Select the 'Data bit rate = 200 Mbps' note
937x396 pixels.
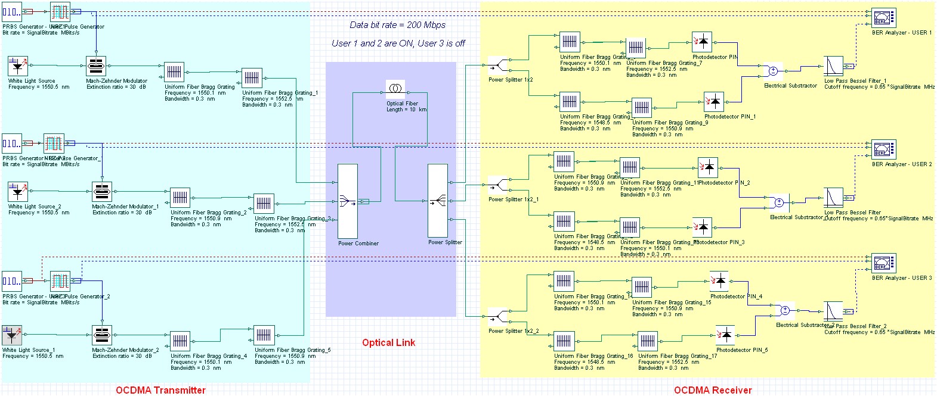(397, 25)
